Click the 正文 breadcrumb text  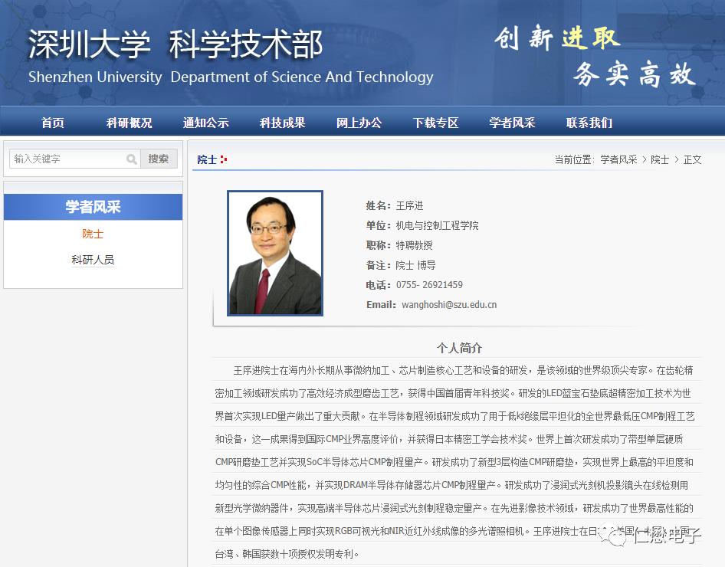click(692, 160)
